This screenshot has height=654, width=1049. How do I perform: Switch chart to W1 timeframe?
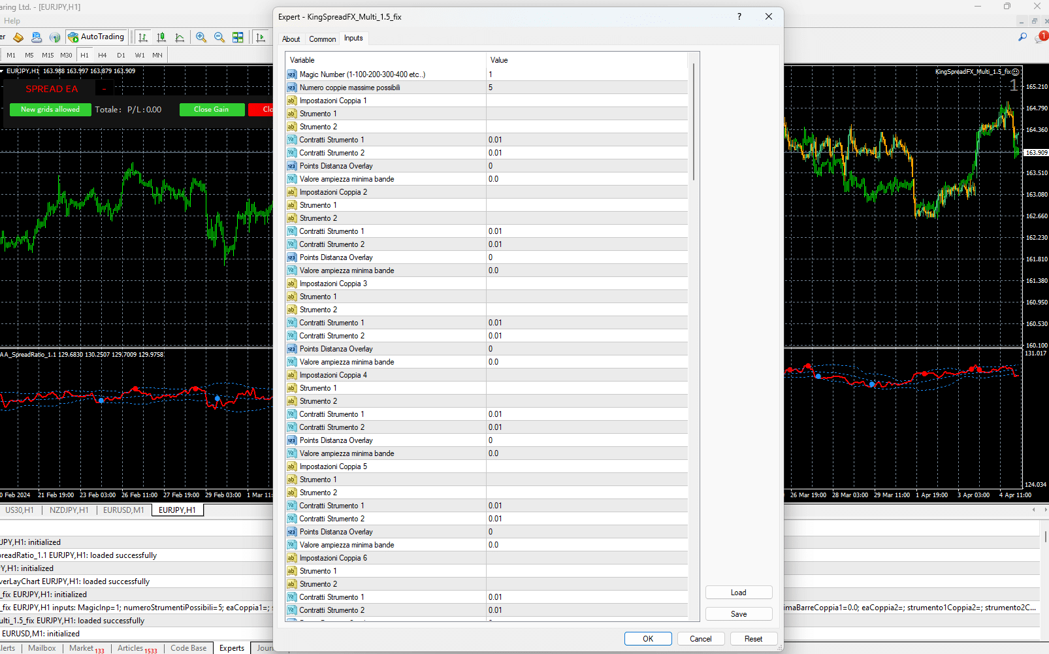[139, 55]
